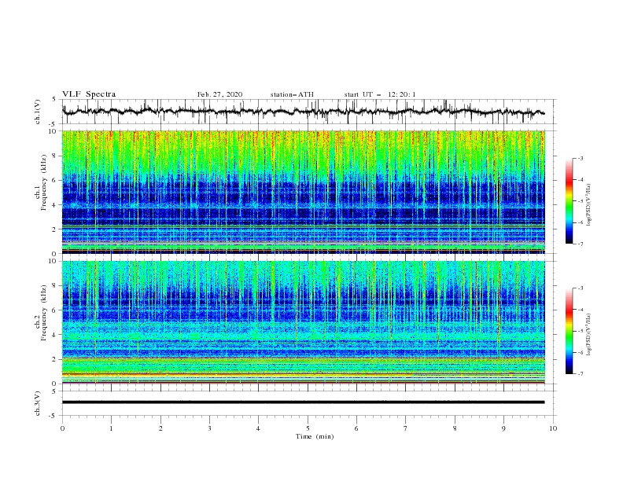Click the "8" kHz tick on ch.1 frequency axis
Screen dimensions: 623x481
(x=55, y=156)
